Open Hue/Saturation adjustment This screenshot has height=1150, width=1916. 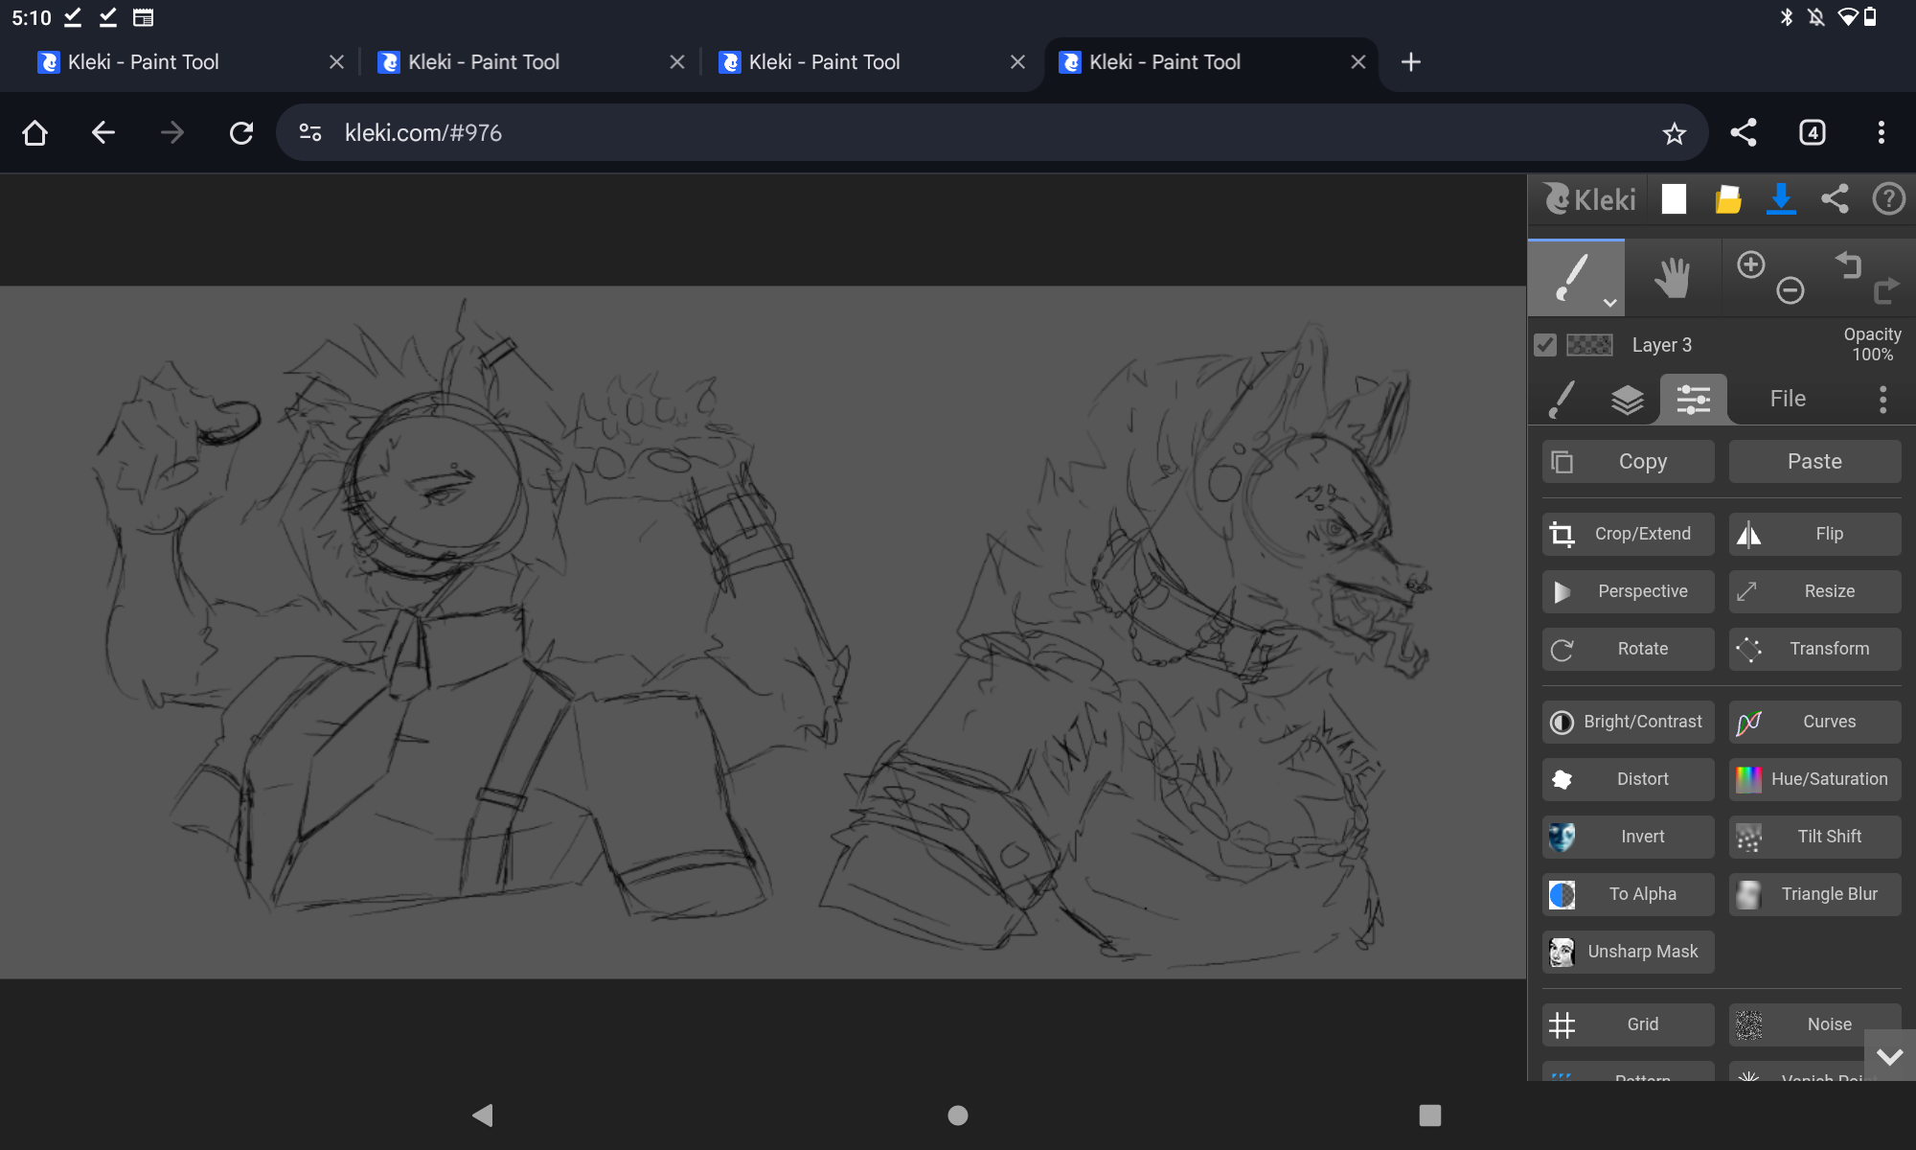coord(1814,779)
